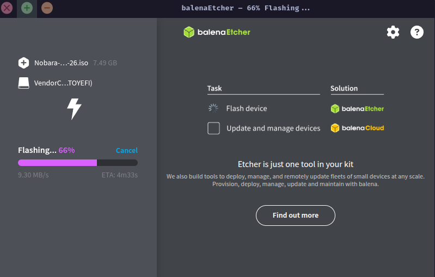Click the Flashing 66% status text
The image size is (435, 277).
point(46,150)
